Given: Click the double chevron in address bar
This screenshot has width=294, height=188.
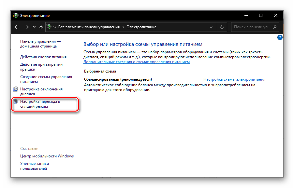Looking at the screenshot, I should 54,27.
